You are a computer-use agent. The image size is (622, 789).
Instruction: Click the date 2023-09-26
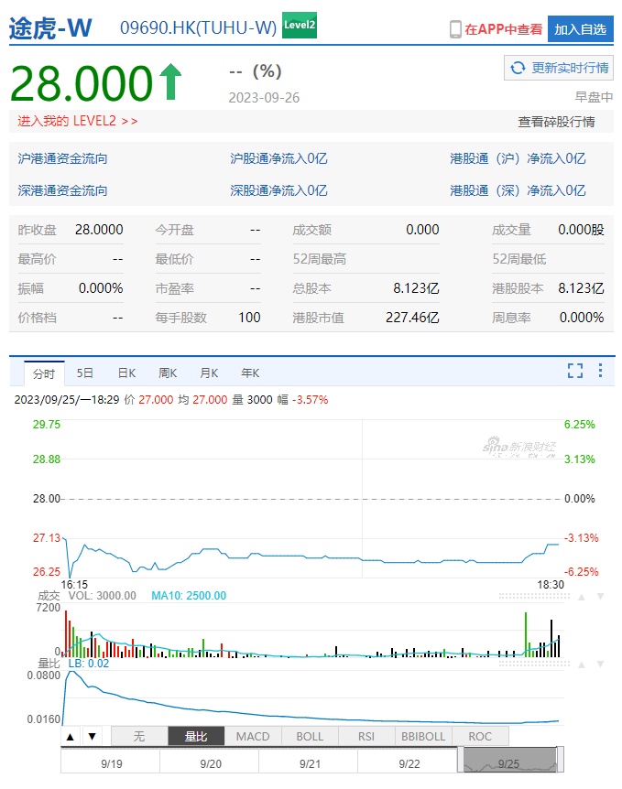pos(264,98)
